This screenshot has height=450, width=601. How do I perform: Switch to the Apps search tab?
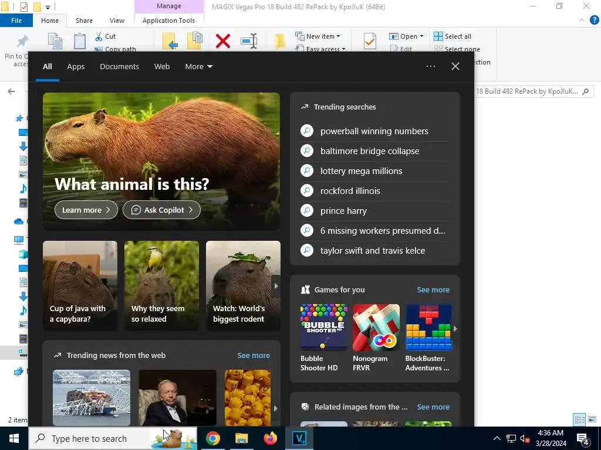[x=76, y=66]
